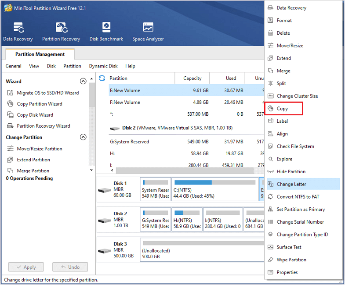Select Copy in the context menu
Viewport: 345px width, 285px height.
[x=303, y=108]
